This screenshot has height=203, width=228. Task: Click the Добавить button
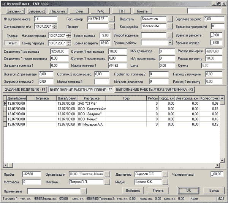pyautogui.click(x=133, y=190)
